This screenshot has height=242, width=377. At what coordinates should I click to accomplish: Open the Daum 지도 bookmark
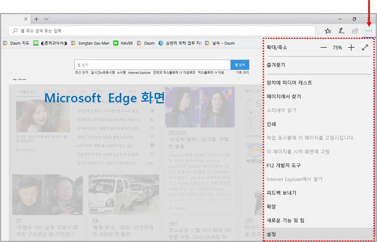(18, 43)
